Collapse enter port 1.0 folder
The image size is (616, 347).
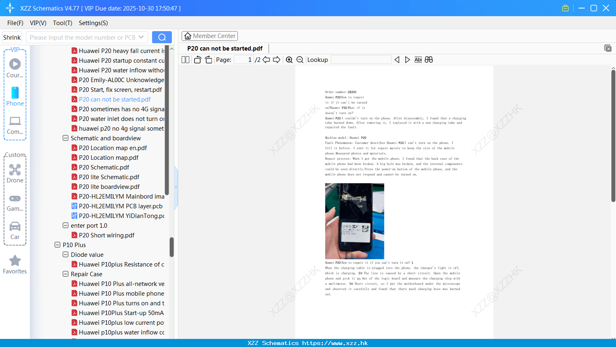click(66, 225)
